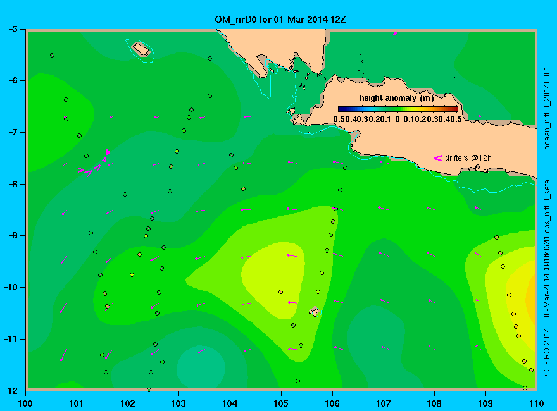Click the "ocean_nrt03_20140301" vertical side label
This screenshot has height=411, width=557.
(x=546, y=108)
